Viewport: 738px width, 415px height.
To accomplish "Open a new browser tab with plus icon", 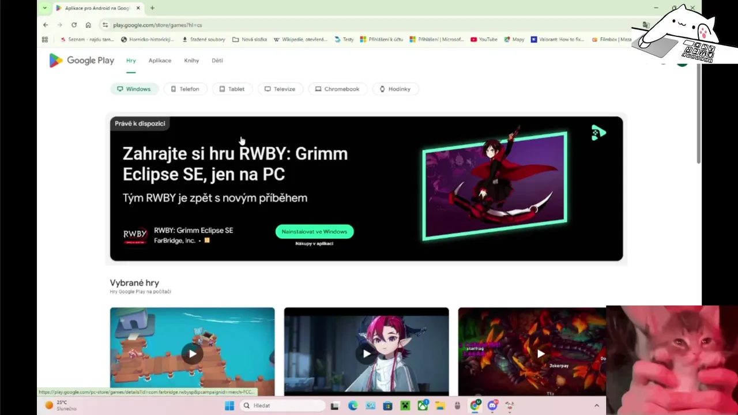I will point(152,8).
